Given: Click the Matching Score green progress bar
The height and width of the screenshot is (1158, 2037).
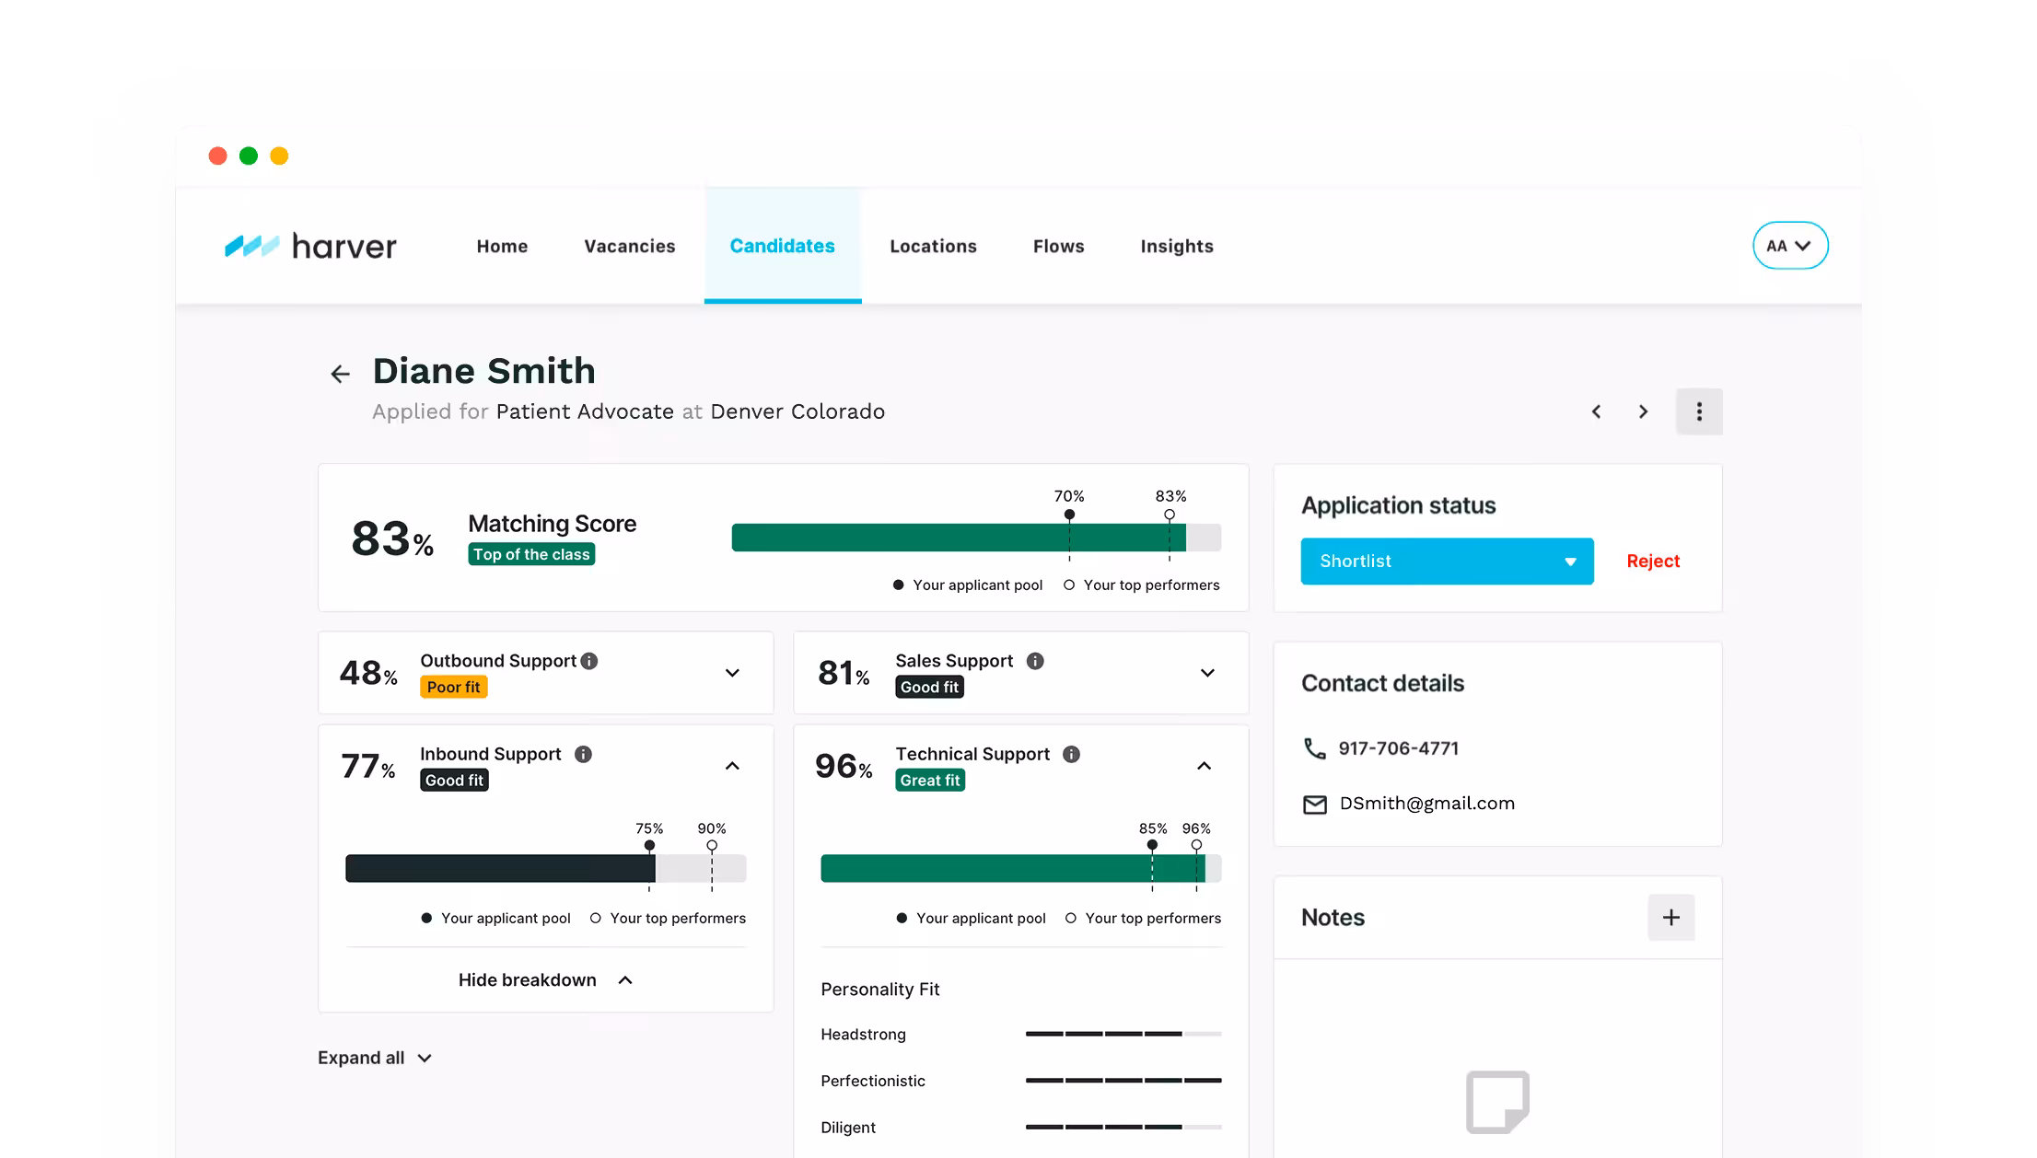Looking at the screenshot, I should (x=976, y=538).
